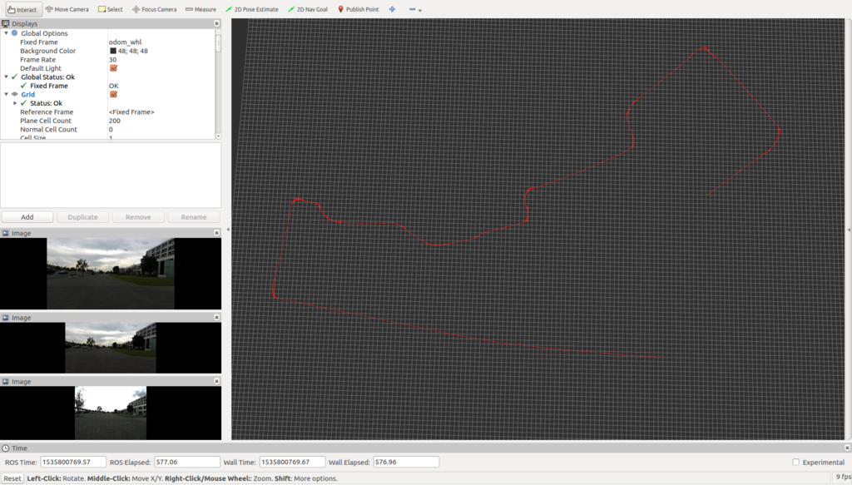Collapse the Grid display node
The width and height of the screenshot is (852, 485).
pos(6,94)
